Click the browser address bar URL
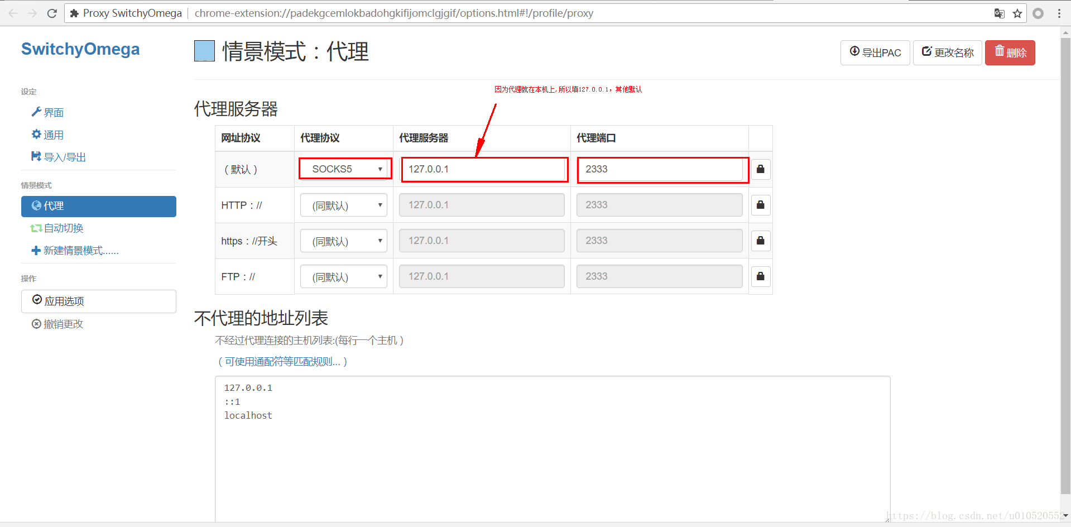 pos(394,13)
